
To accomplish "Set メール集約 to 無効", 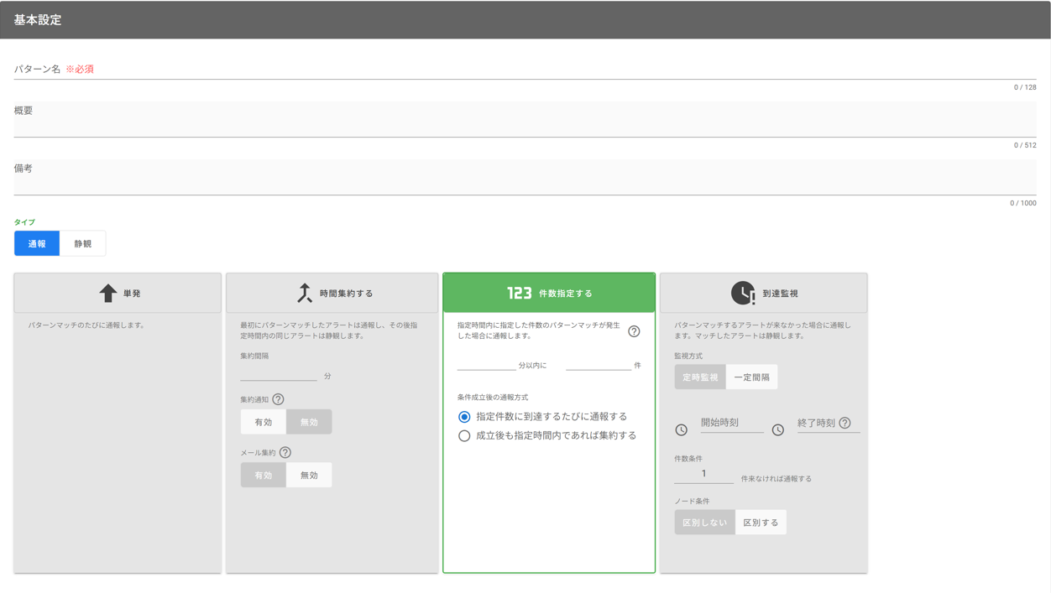I will click(309, 475).
